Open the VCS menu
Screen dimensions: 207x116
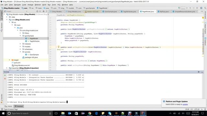point(59,5)
